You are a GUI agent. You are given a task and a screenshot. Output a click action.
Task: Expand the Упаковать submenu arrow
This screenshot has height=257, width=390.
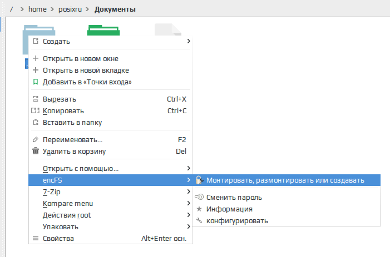[189, 226]
